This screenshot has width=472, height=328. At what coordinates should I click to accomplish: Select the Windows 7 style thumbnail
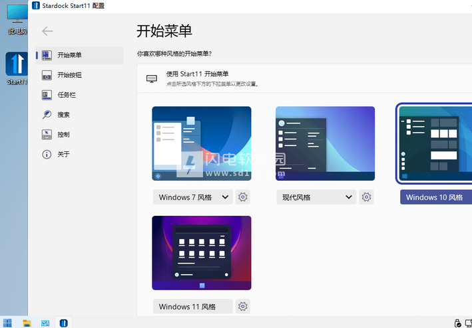click(x=202, y=143)
